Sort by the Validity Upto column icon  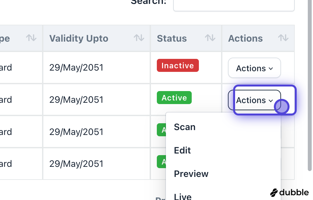tap(139, 38)
